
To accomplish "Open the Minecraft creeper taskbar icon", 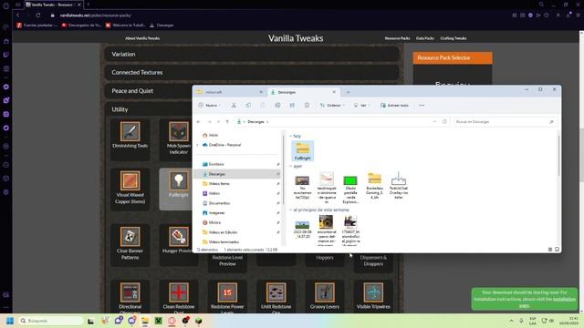I will point(158,321).
